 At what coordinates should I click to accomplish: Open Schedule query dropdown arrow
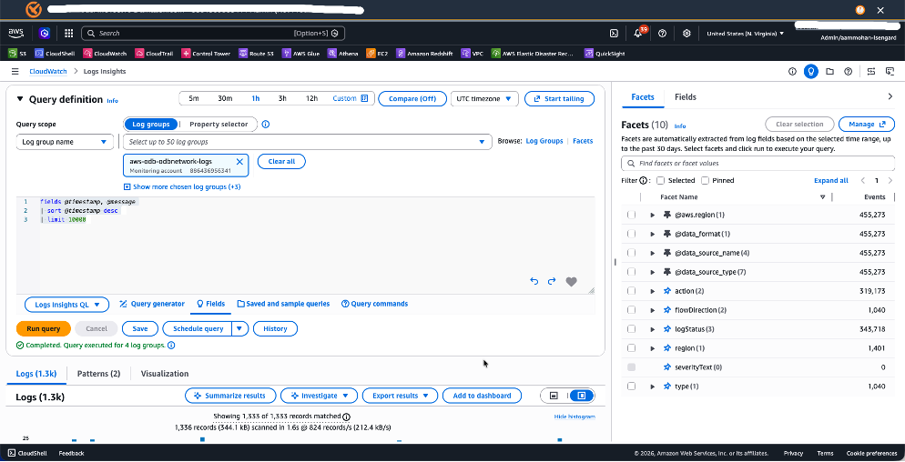[x=240, y=328]
